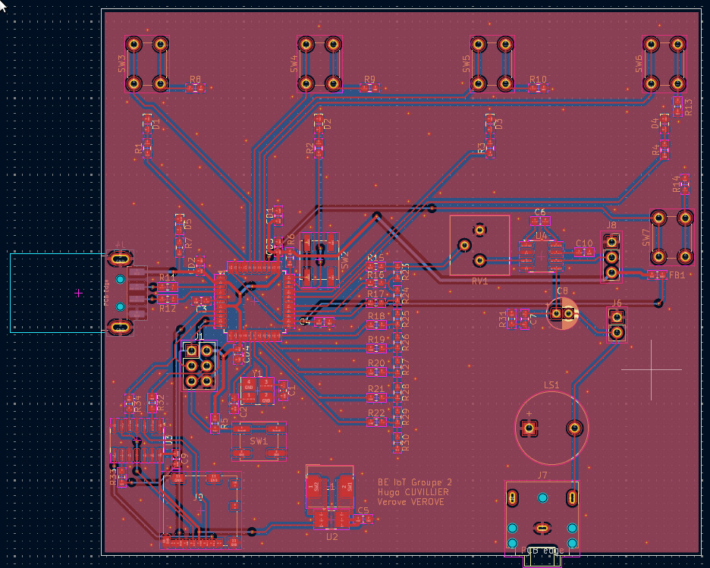Select the R9 resistor near SW4
The image size is (710, 568).
(x=369, y=89)
